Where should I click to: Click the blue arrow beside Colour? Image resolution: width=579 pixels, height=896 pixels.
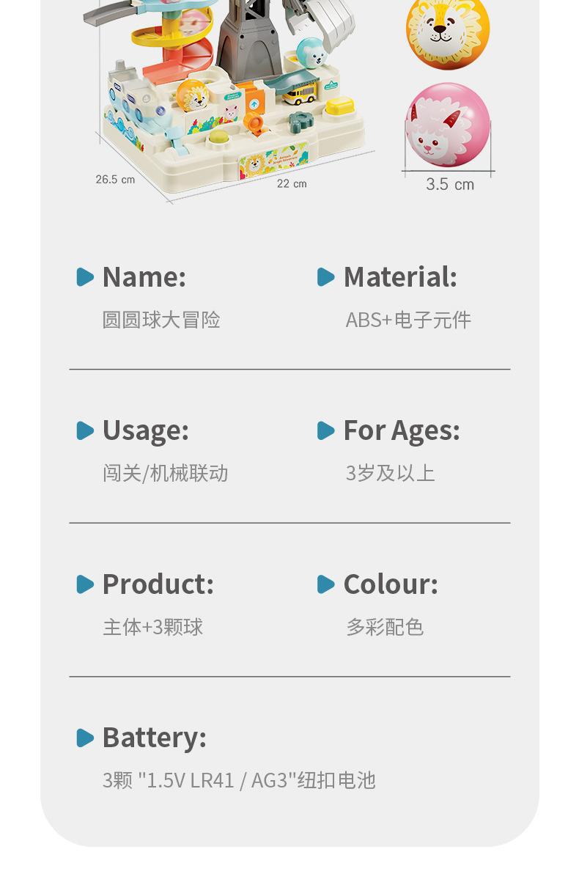click(x=326, y=584)
